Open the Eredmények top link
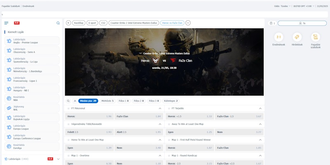 point(28,6)
